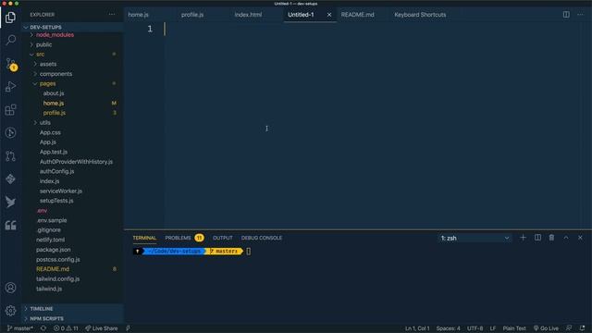Open App.css file
Screen dimensions: 592x333
coord(50,132)
